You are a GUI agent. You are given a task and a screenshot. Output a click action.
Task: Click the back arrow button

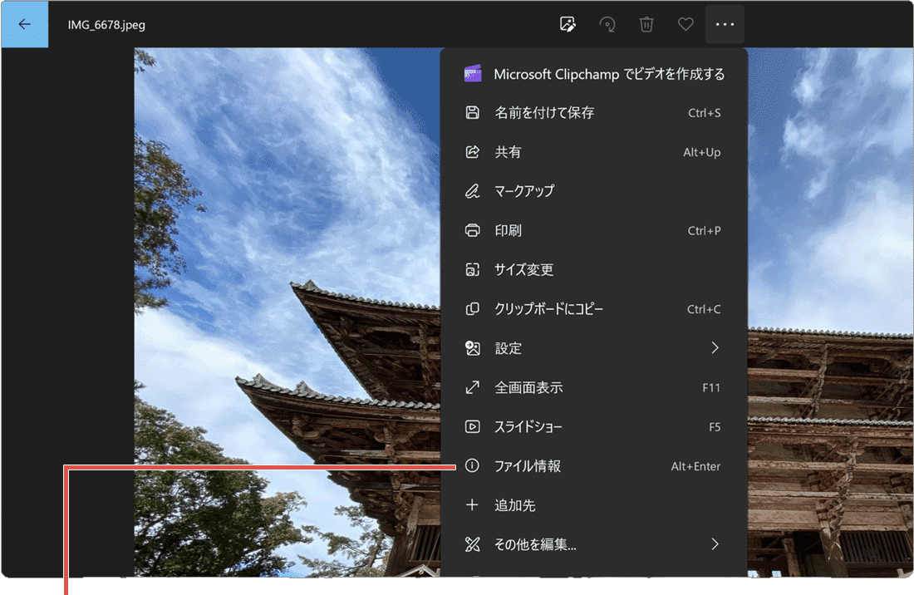24,24
